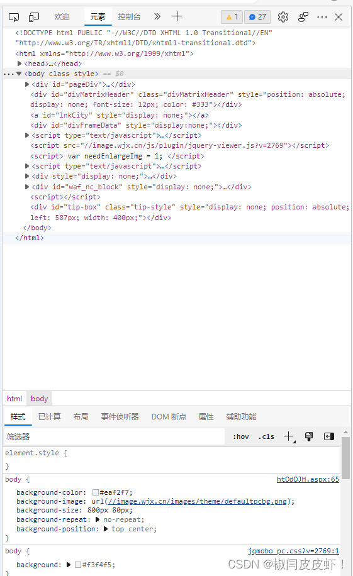Open the 属性 properties tab

point(206,416)
